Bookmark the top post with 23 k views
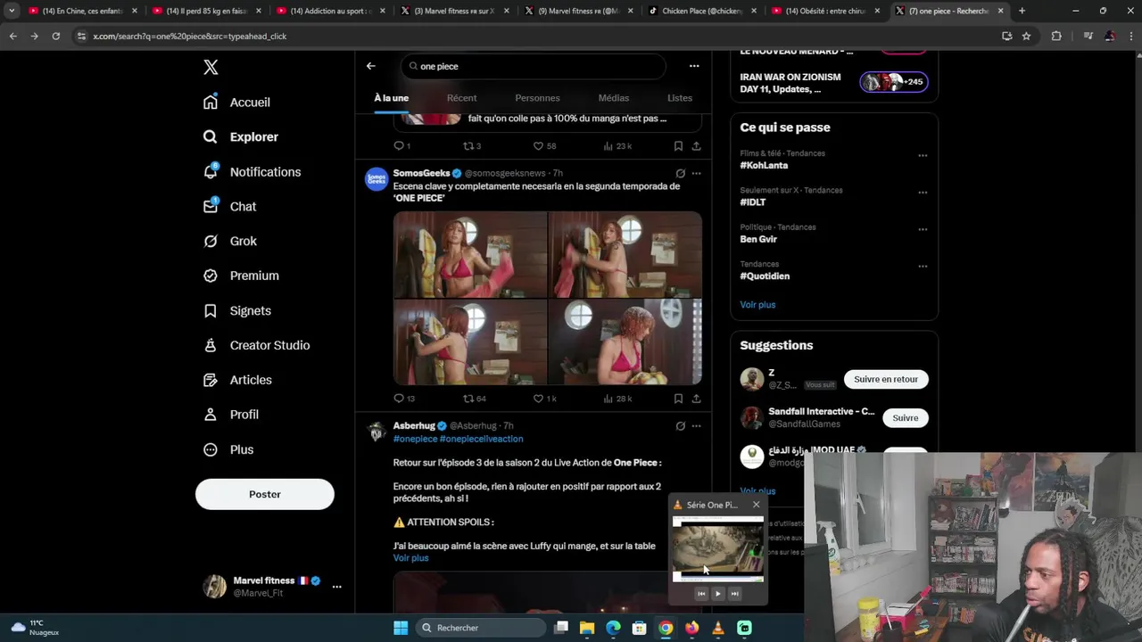Viewport: 1142px width, 642px height. click(x=678, y=146)
